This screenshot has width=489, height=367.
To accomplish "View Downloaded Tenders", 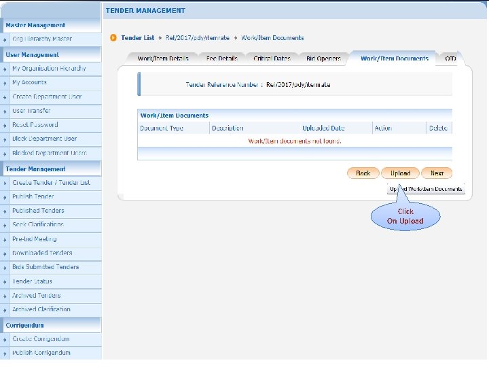I will (42, 253).
